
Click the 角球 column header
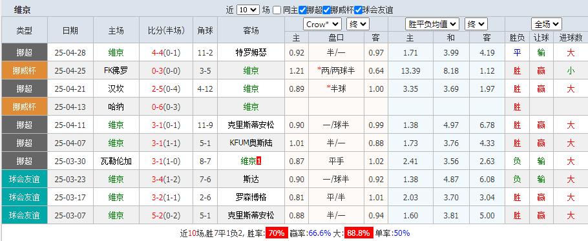point(205,30)
